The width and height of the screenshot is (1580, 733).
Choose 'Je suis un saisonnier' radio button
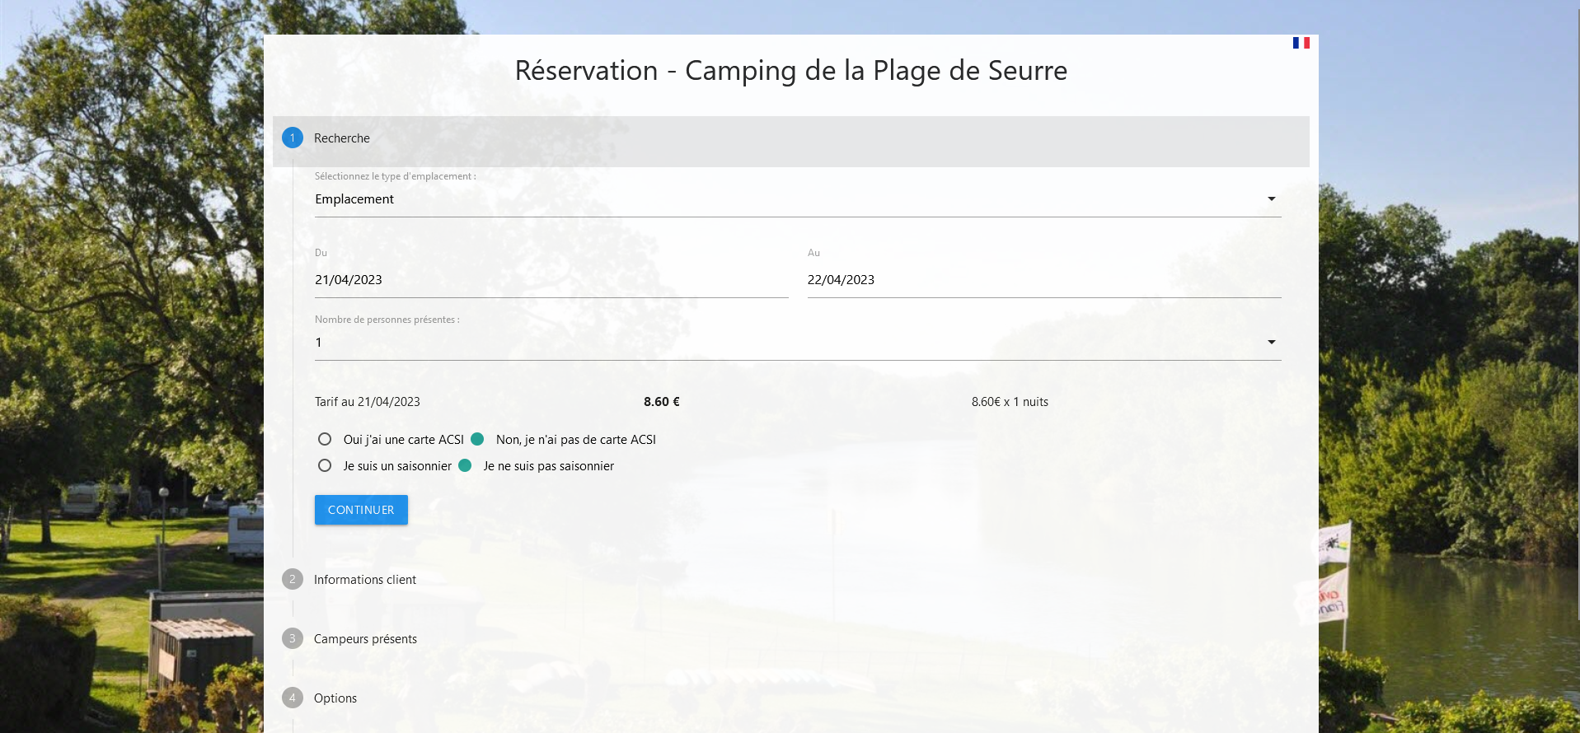(325, 465)
